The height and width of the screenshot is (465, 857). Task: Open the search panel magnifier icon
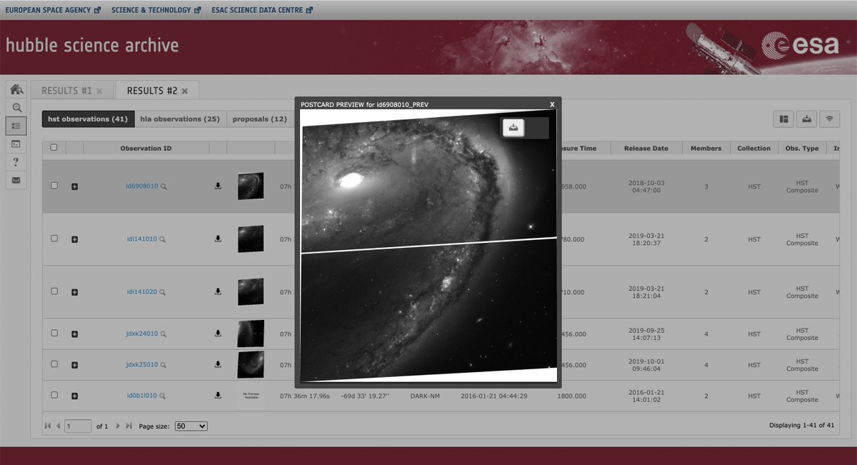tap(16, 108)
